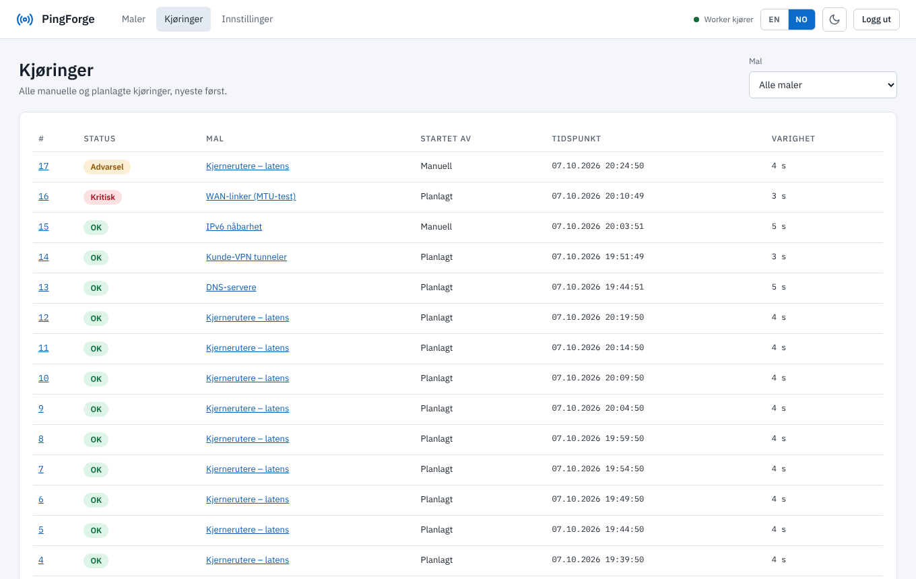
Task: Open Kjernerutere – latens link in run 17
Action: point(247,166)
